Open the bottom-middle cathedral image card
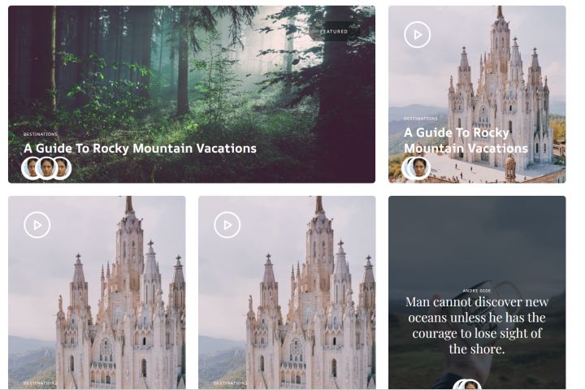 [287, 292]
